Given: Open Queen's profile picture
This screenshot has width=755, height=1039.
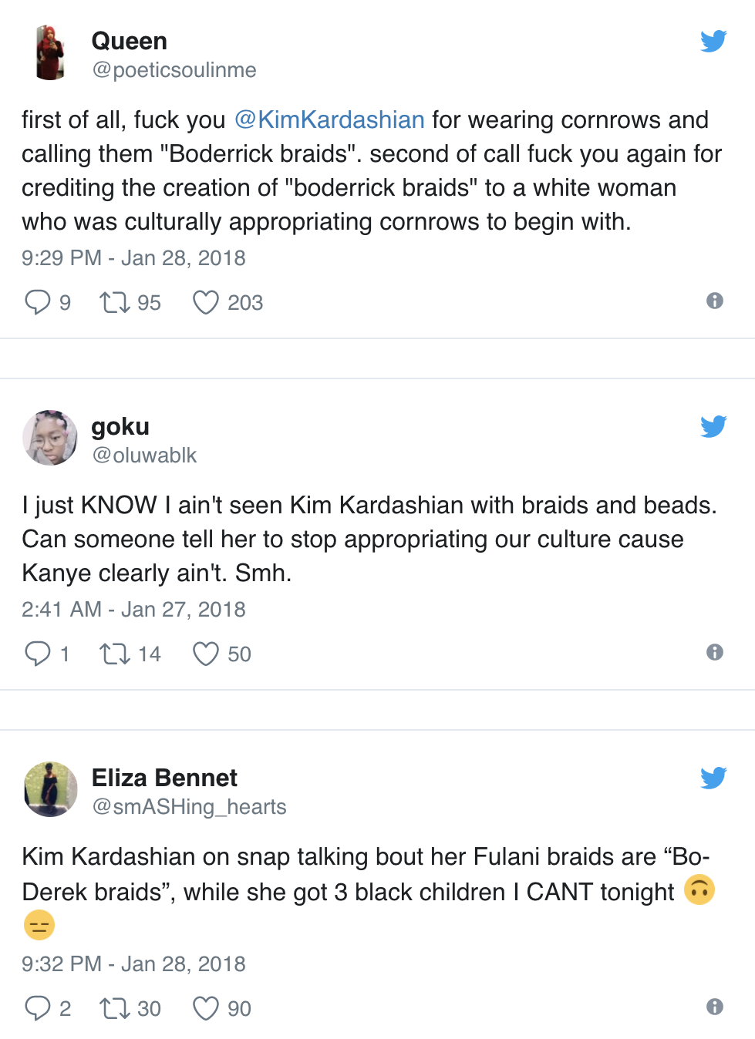Looking at the screenshot, I should click(49, 52).
